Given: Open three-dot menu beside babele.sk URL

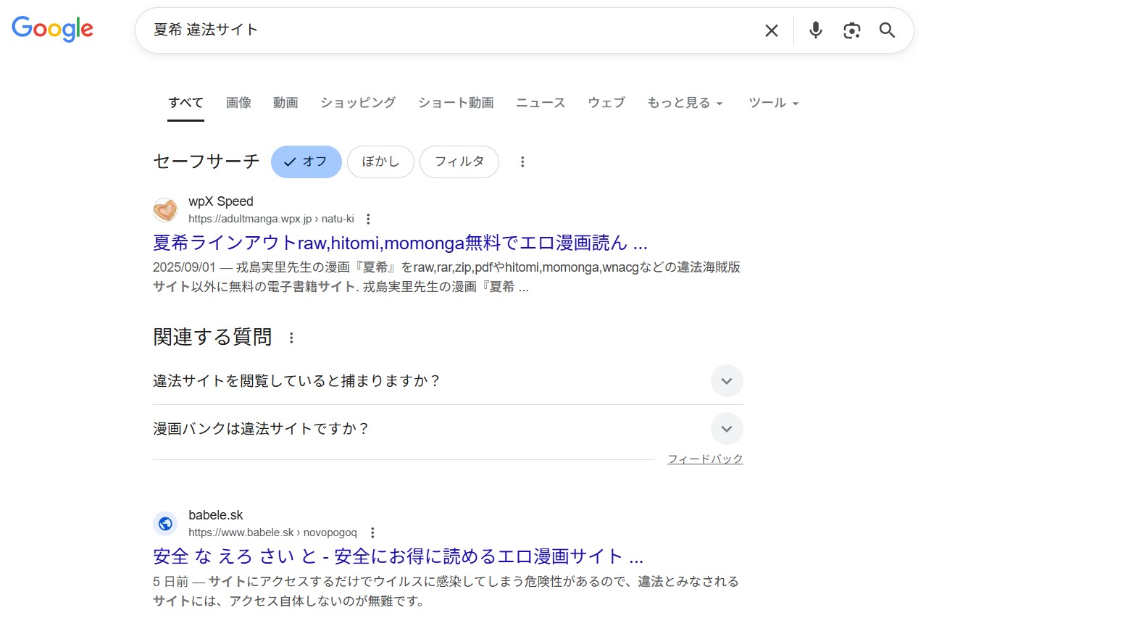Looking at the screenshot, I should tap(372, 533).
